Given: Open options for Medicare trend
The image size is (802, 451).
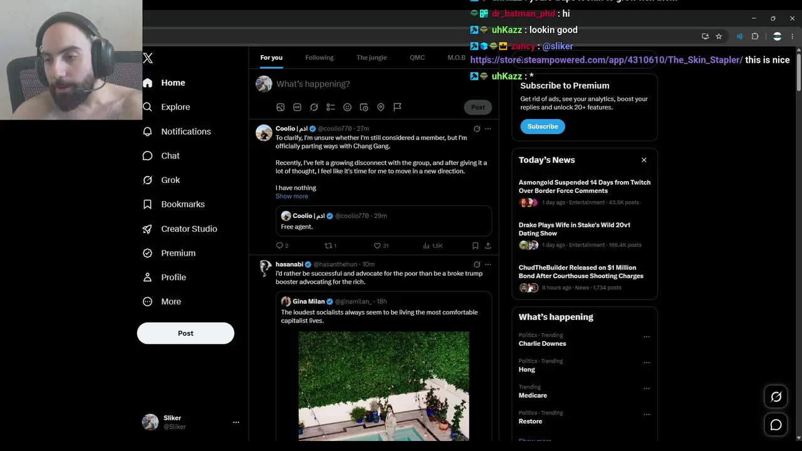Looking at the screenshot, I should 647,388.
